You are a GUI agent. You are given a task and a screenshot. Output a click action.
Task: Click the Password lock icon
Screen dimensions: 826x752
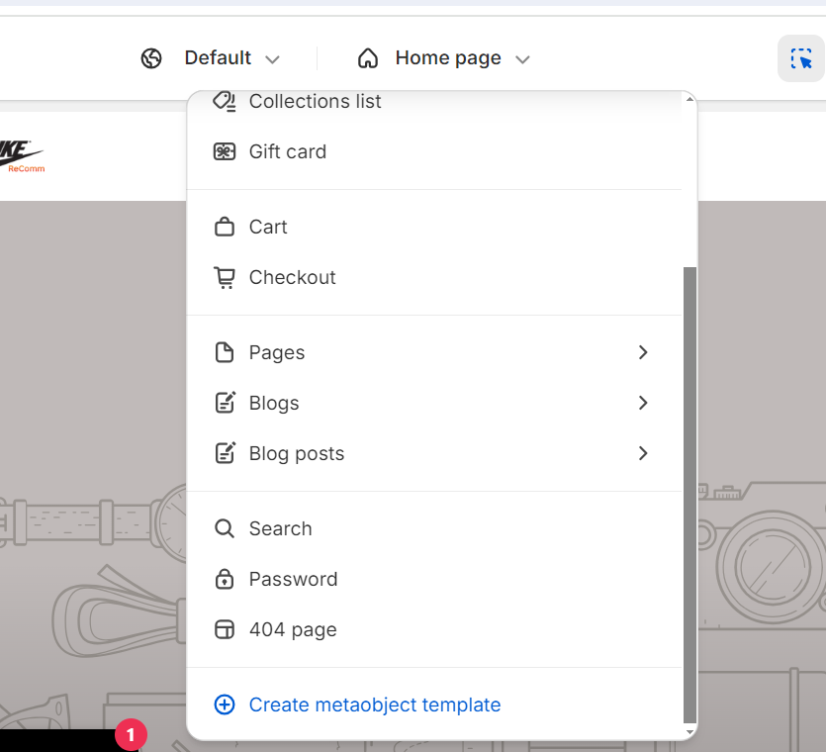coord(225,579)
